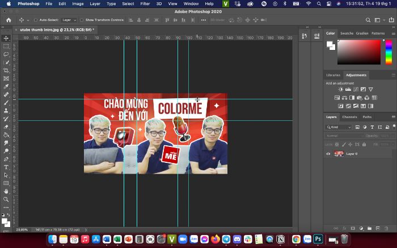Switch layer filtering on or off
Screen dimensions: 397x248
(x=394, y=126)
